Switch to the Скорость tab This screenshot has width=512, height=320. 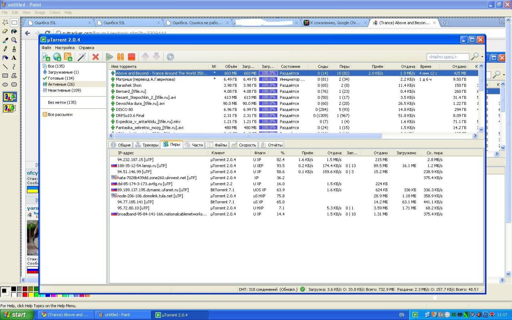tap(244, 145)
